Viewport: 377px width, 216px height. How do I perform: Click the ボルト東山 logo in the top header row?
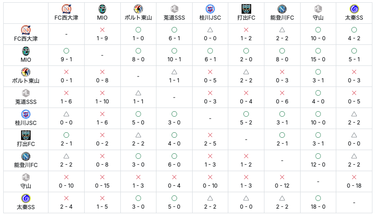[x=138, y=9]
